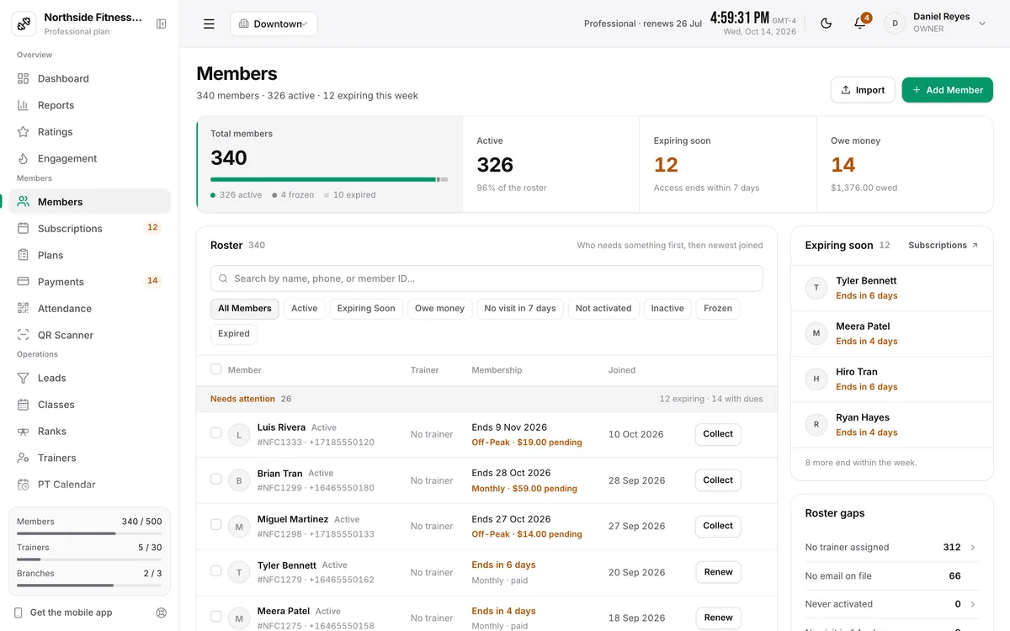Check the box for Miguel Martinez

(216, 525)
